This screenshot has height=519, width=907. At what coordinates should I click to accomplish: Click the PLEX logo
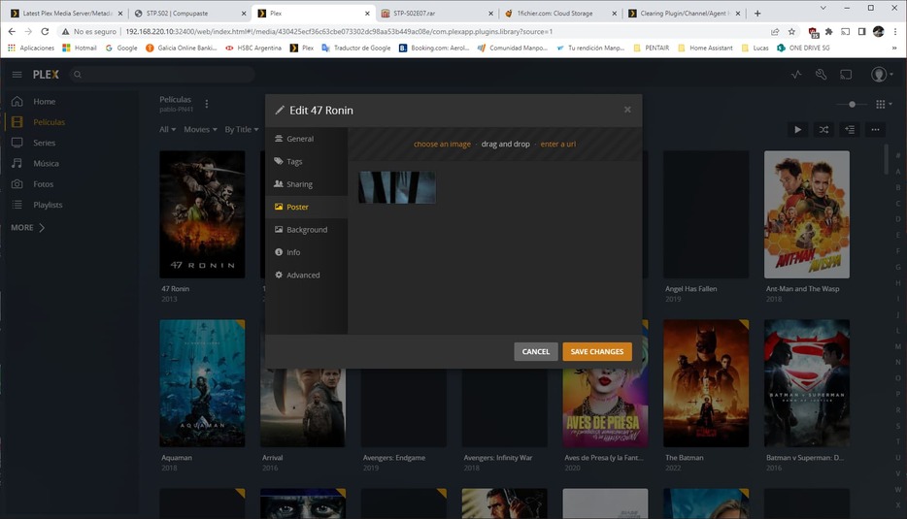tap(46, 74)
